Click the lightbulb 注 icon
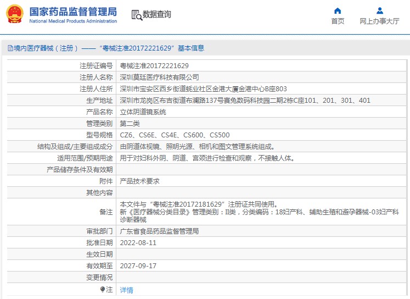 [103, 289]
